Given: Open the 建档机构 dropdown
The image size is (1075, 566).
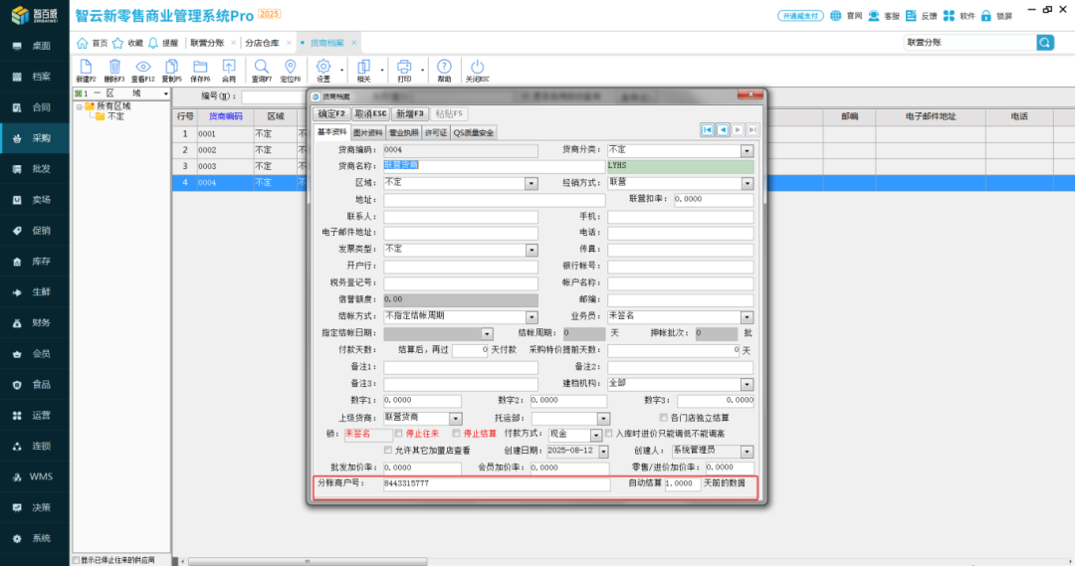Looking at the screenshot, I should coord(747,384).
